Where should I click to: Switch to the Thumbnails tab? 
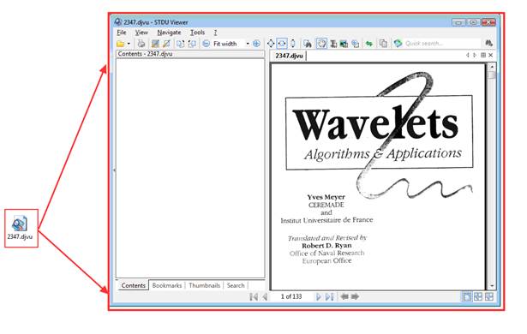pyautogui.click(x=204, y=285)
